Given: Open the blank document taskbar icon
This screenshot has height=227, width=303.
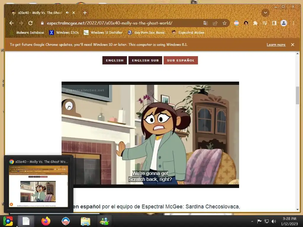Looking at the screenshot, I should tap(26, 221).
